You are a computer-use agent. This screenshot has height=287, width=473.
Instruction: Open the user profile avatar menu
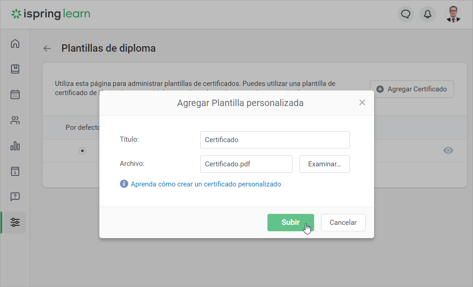[453, 14]
